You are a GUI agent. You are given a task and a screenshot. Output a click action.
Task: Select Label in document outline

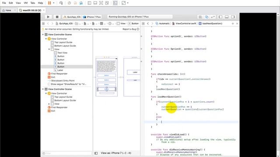pos(60,70)
